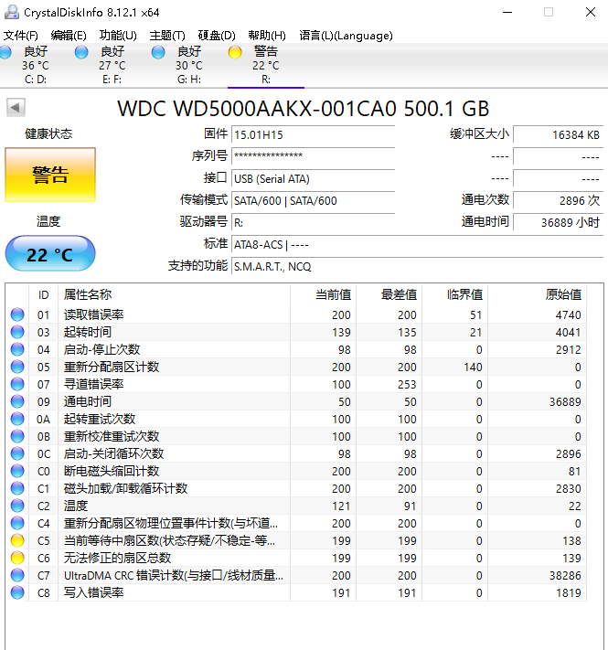Click the interface field USB (Serial ATA)
Viewport: 608px width, 650px height.
pos(313,178)
